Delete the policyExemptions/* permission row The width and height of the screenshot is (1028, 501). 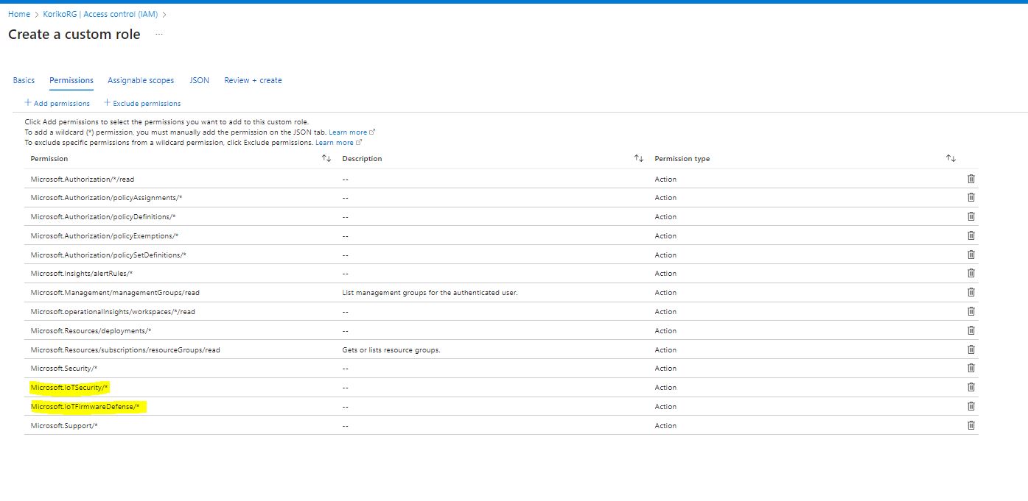coord(971,235)
